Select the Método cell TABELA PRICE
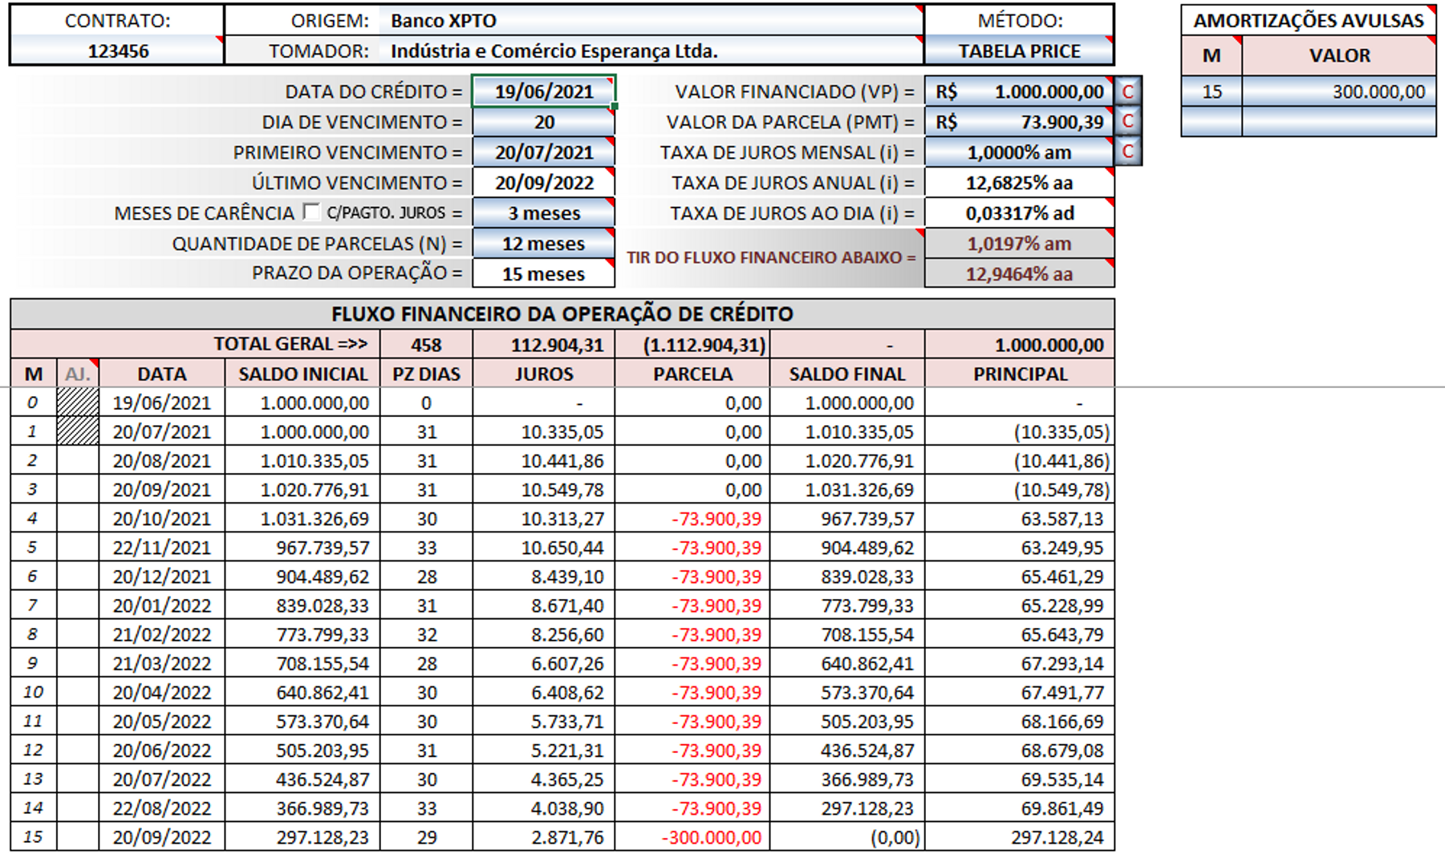 [x=1020, y=51]
